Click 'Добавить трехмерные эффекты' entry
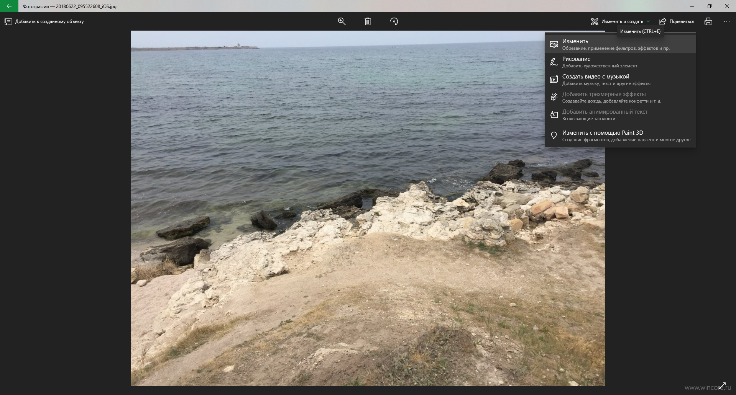 coord(620,97)
